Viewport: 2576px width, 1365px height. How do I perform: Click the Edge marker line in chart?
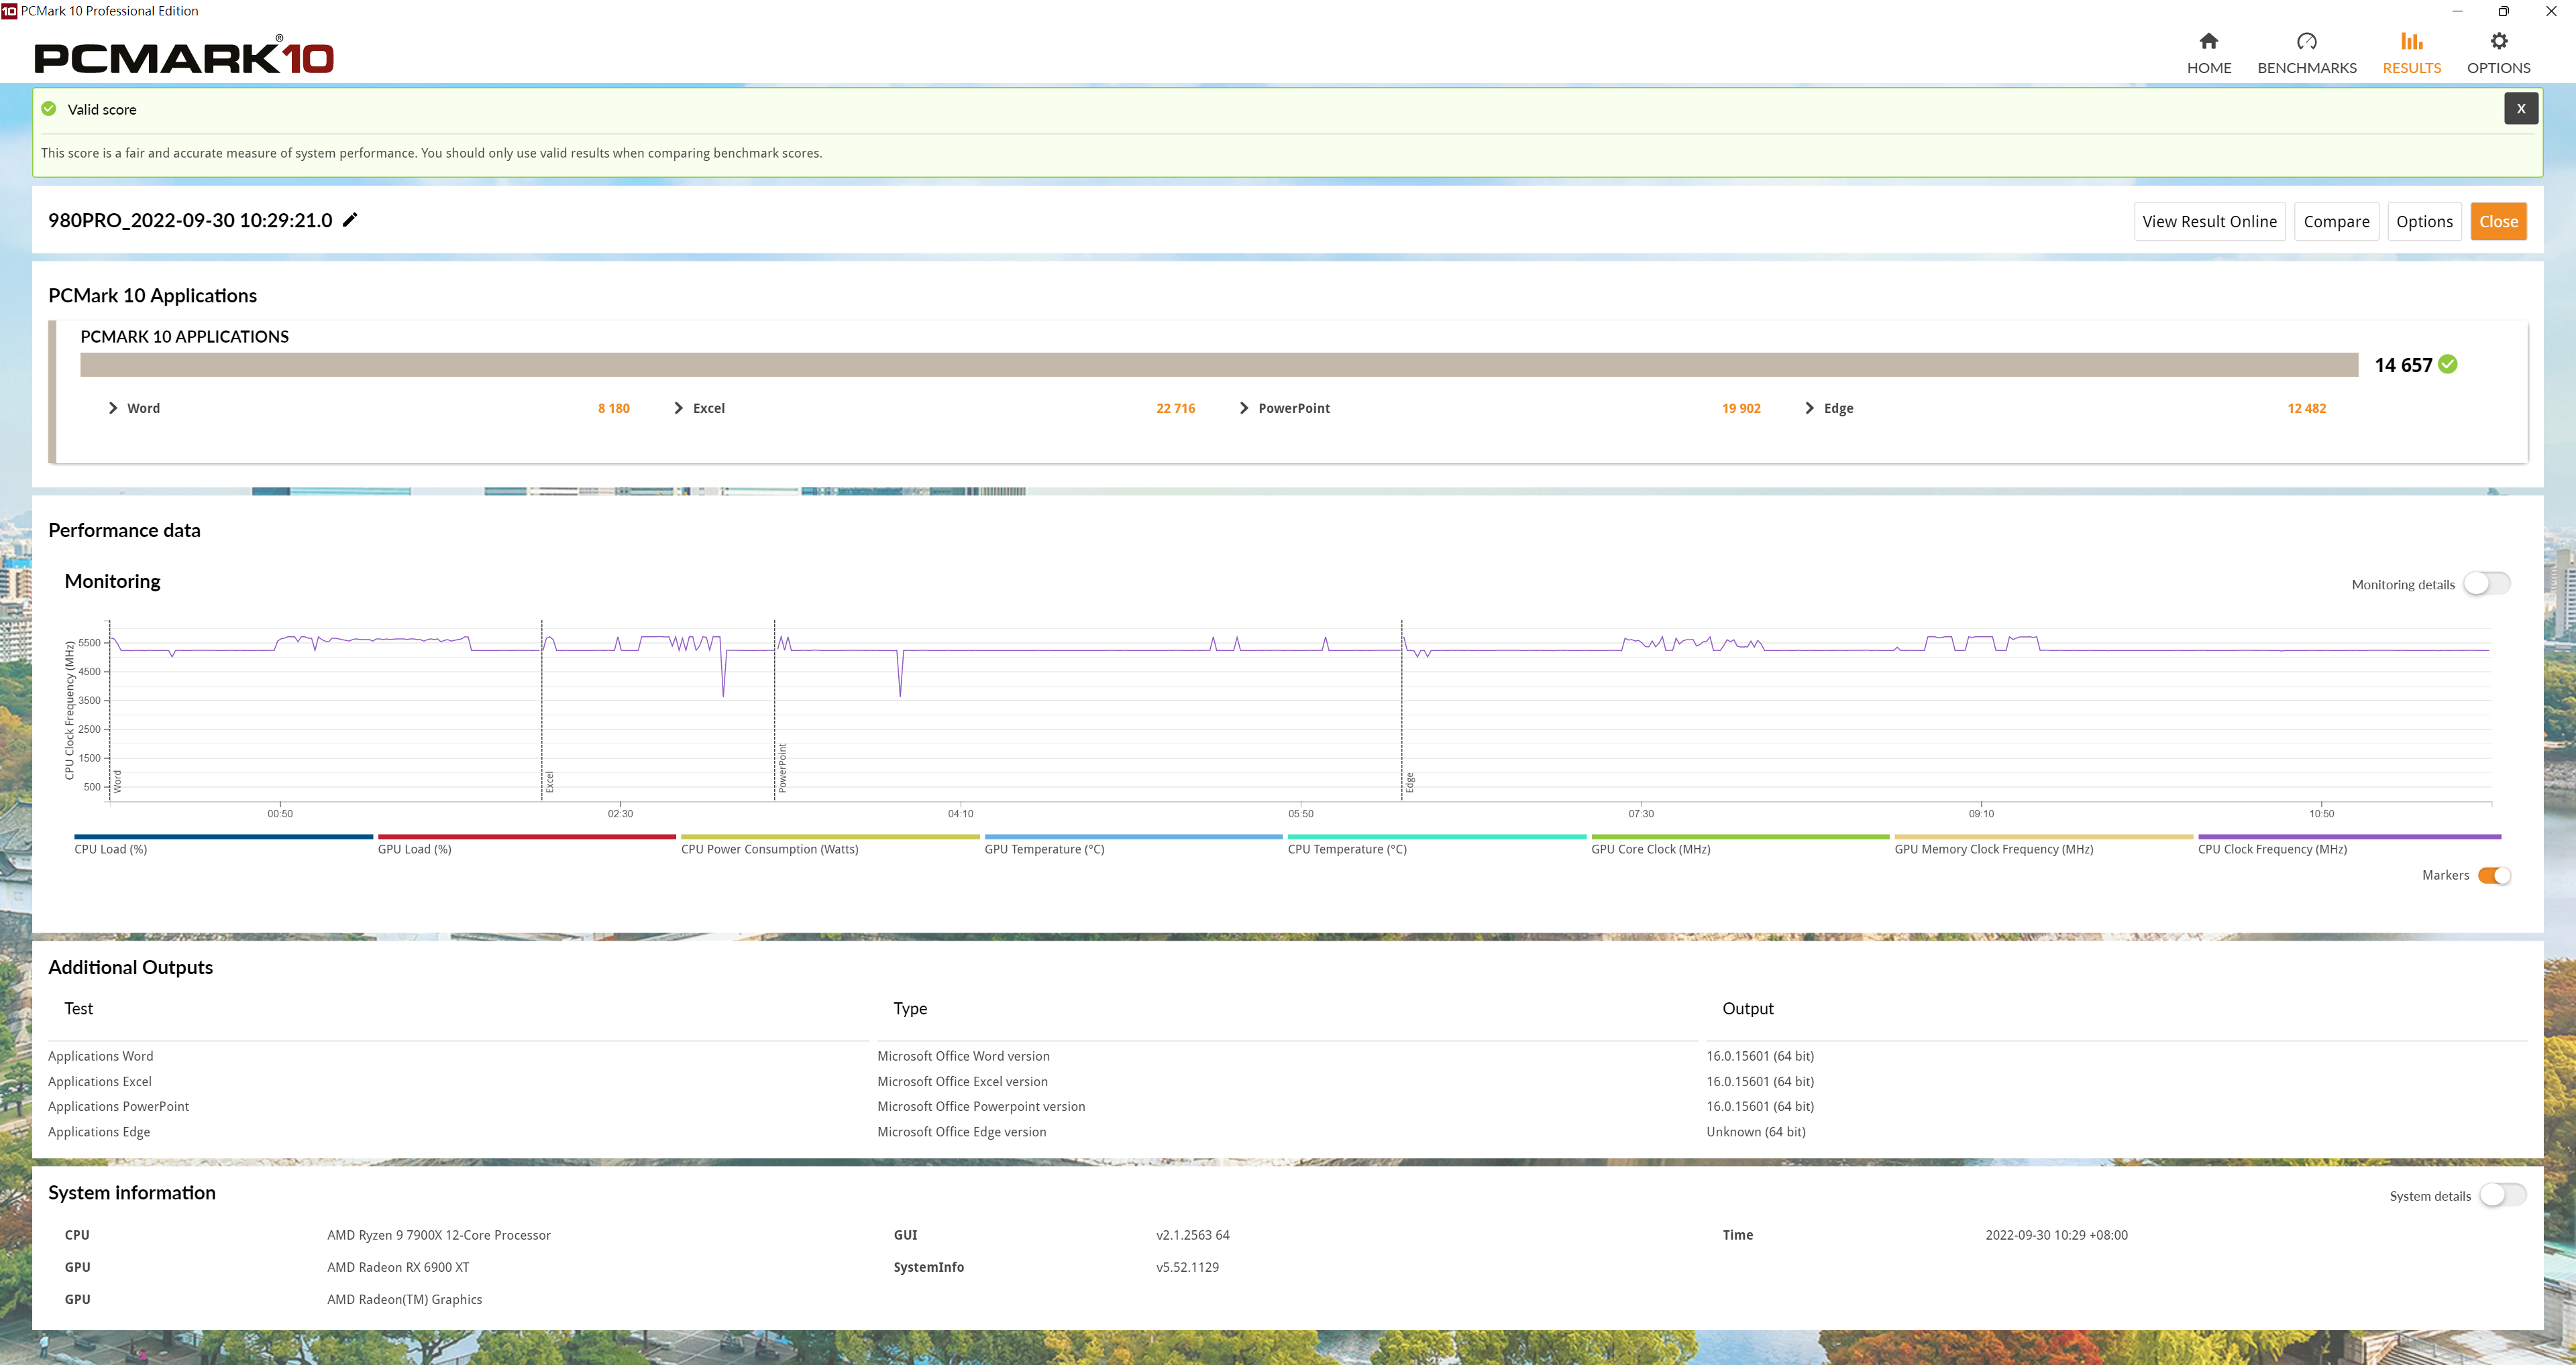[1402, 709]
